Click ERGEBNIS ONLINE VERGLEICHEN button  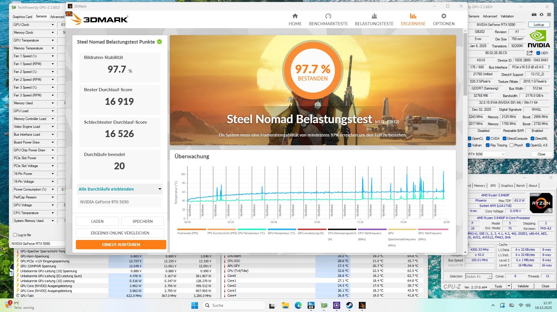click(x=120, y=233)
